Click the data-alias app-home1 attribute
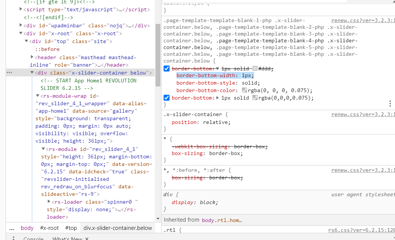Image resolution: width=395 pixels, height=240 pixels. 92,107
